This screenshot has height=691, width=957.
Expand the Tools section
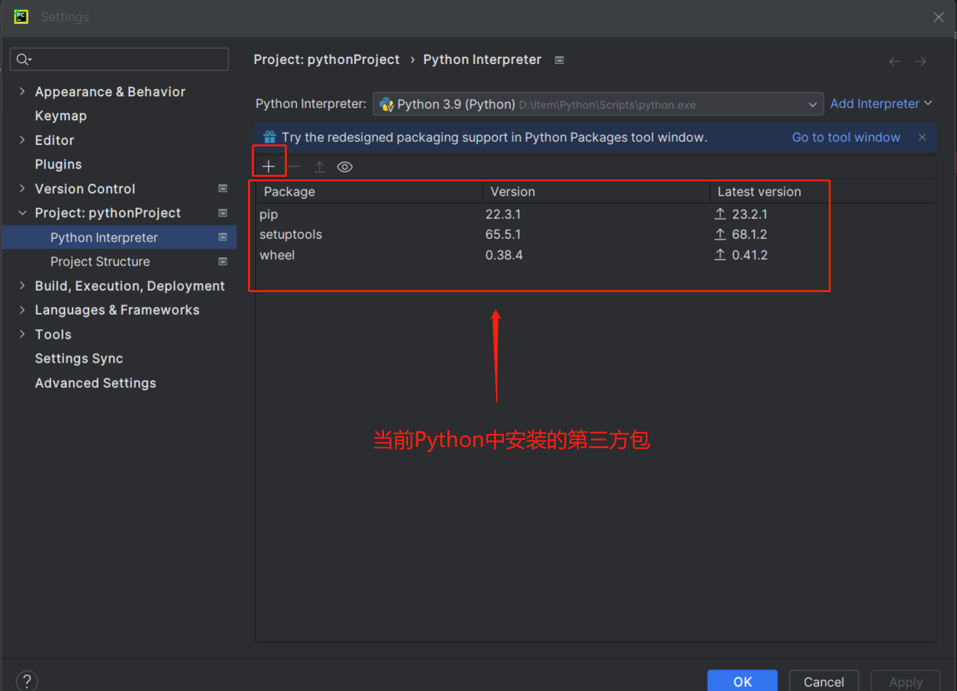(22, 334)
